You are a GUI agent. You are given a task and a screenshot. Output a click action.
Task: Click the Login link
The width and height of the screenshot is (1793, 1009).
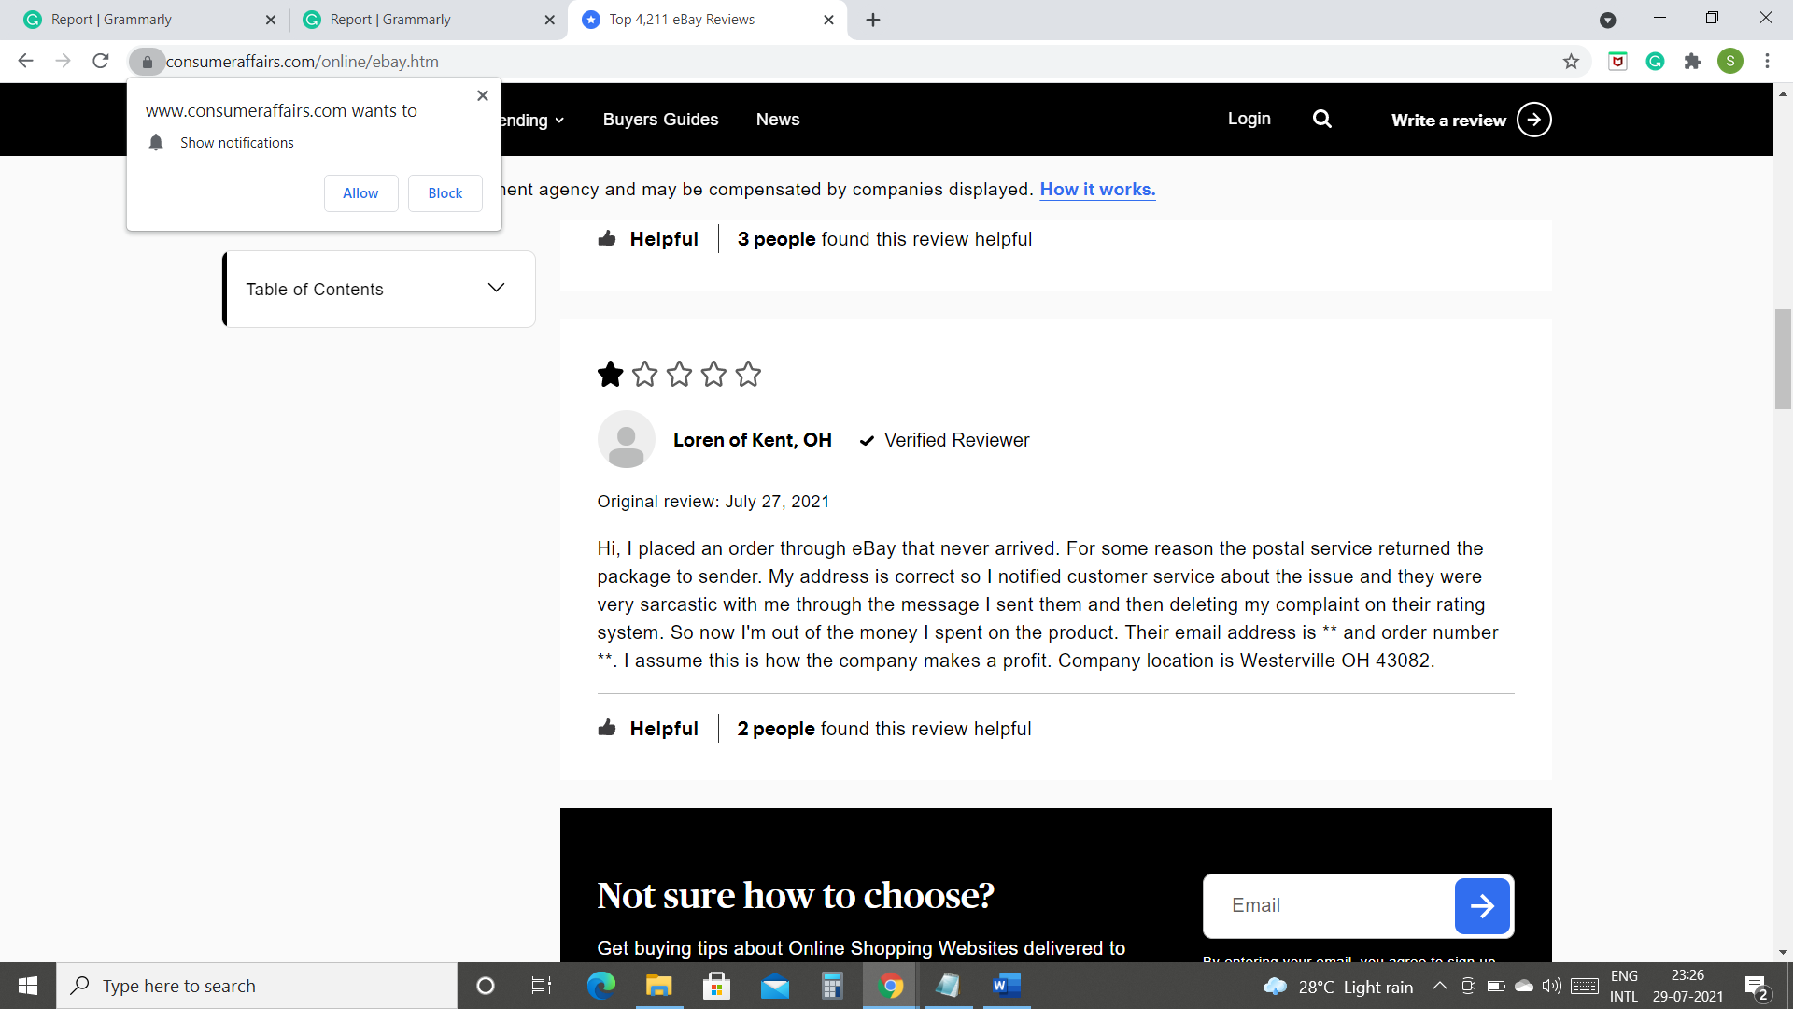[x=1249, y=119]
